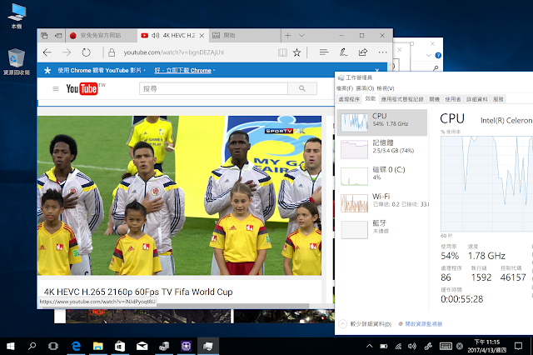This screenshot has height=355, width=533.
Task: Open 檔案(F) menu in Task Manager
Action: [x=345, y=88]
